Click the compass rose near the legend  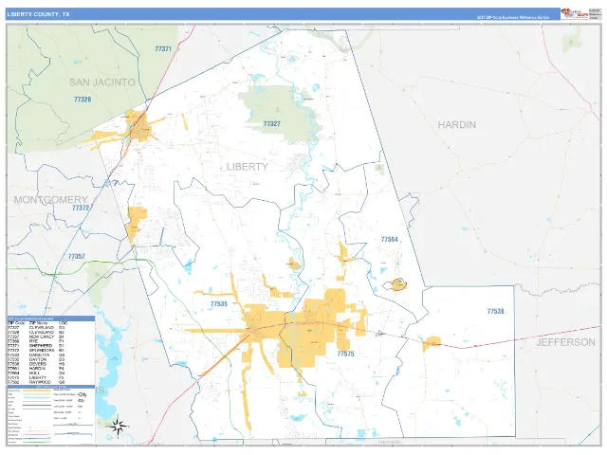click(x=118, y=426)
